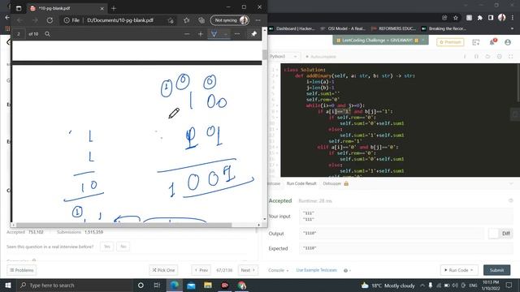Refresh the PDF page in Edge

click(x=50, y=20)
